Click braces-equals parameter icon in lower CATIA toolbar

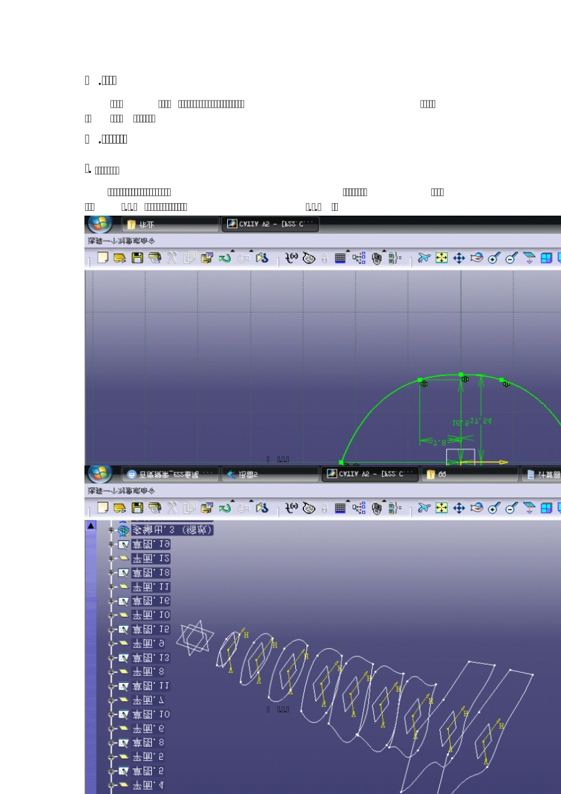click(395, 507)
